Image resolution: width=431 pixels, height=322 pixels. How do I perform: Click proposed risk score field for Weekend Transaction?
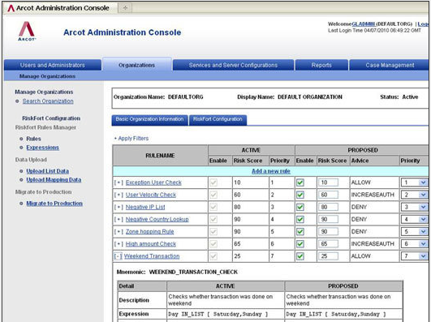coord(328,256)
